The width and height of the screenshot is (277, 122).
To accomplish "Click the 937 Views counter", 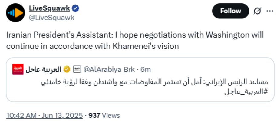I will (x=104, y=115).
